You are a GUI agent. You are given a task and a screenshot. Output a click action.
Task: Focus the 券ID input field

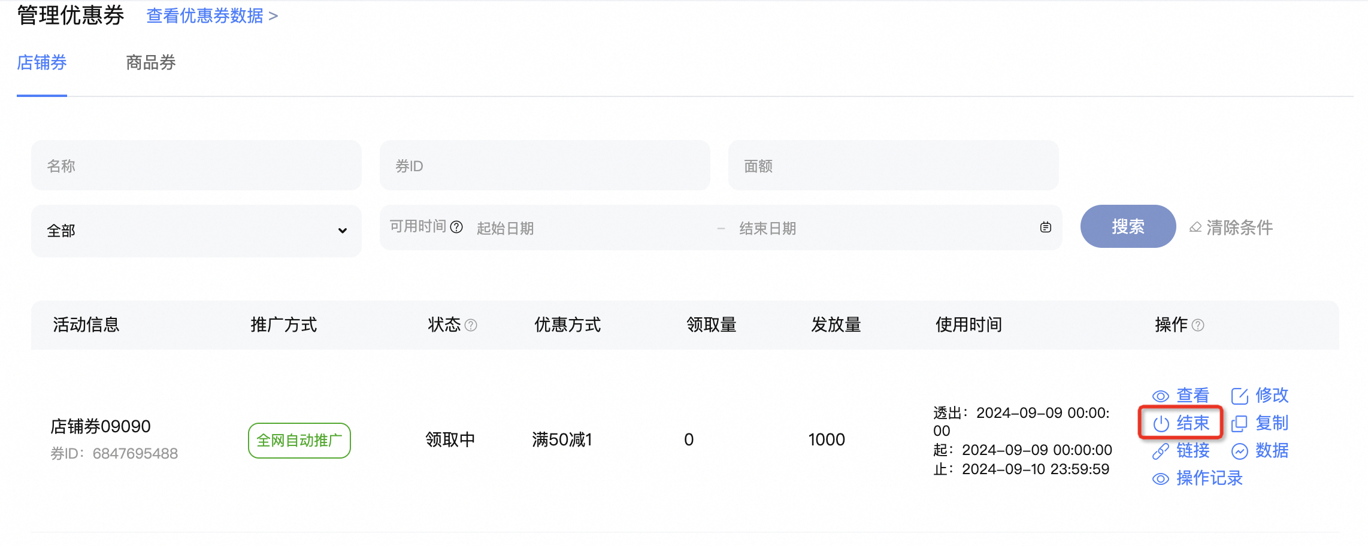coord(545,166)
